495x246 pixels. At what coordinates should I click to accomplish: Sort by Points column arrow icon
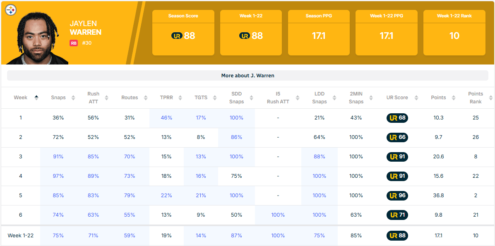click(x=454, y=98)
